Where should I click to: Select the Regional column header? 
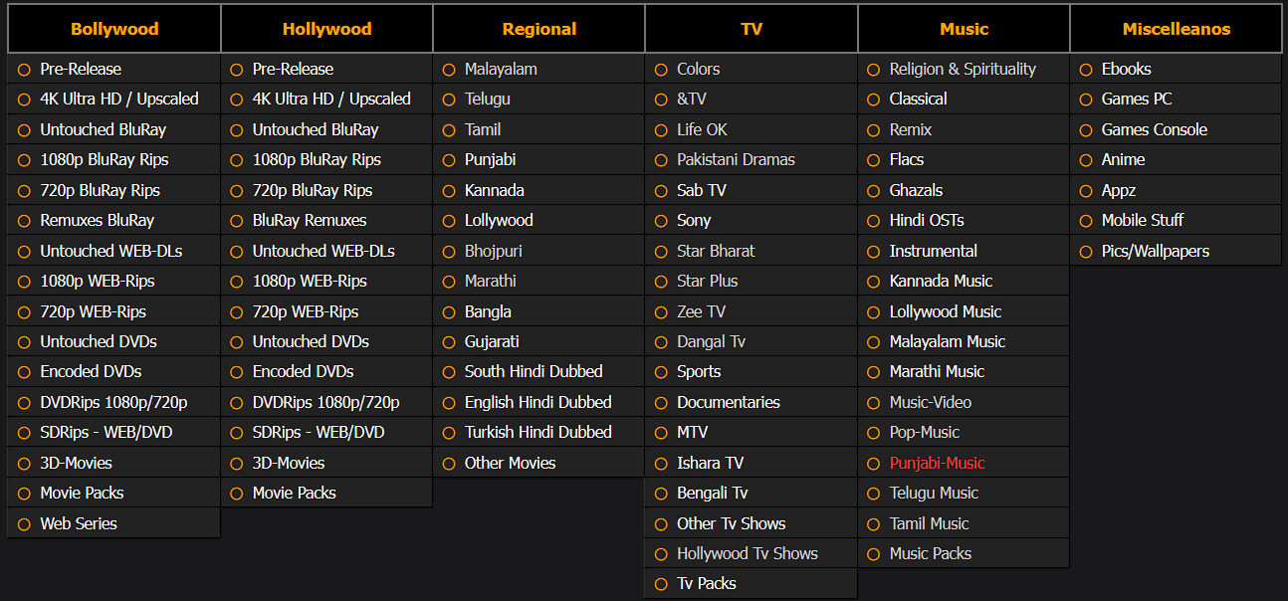click(x=539, y=29)
